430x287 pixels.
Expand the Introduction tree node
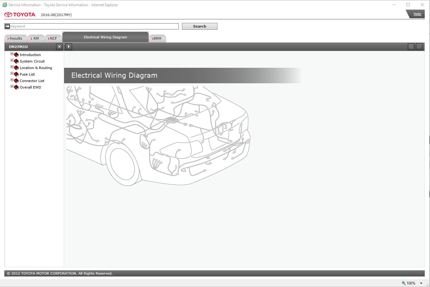pos(12,54)
